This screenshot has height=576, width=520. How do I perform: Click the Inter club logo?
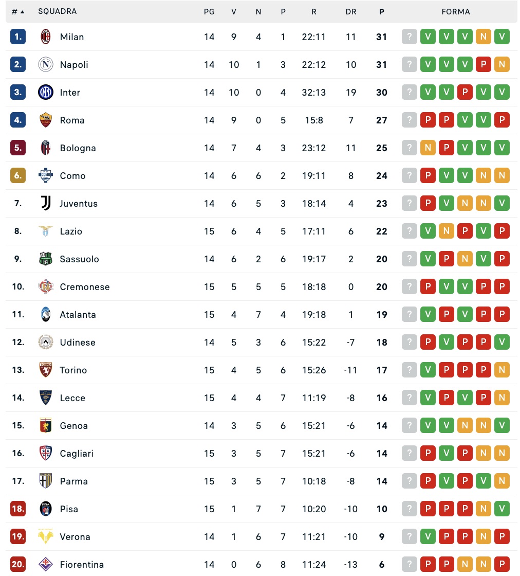point(46,93)
